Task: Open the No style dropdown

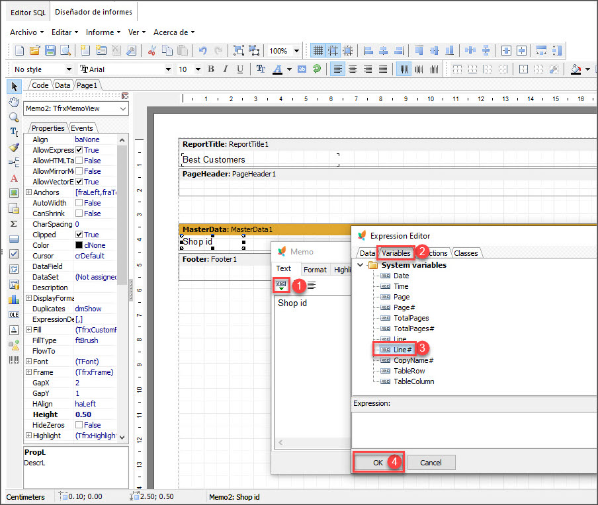Action: pyautogui.click(x=69, y=69)
